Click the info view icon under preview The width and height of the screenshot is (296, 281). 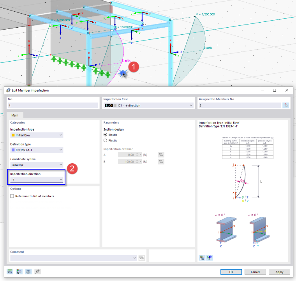pos(210,258)
